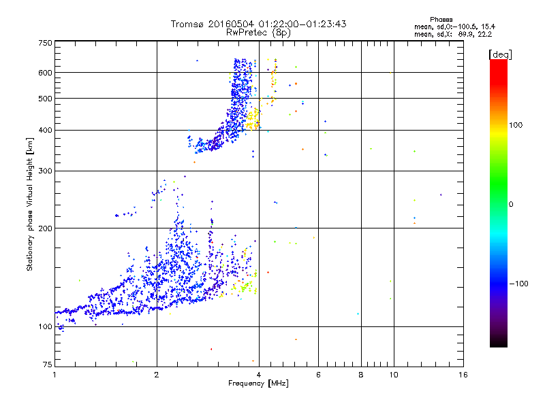Click the x-axis tick label '16'

[x=463, y=375]
